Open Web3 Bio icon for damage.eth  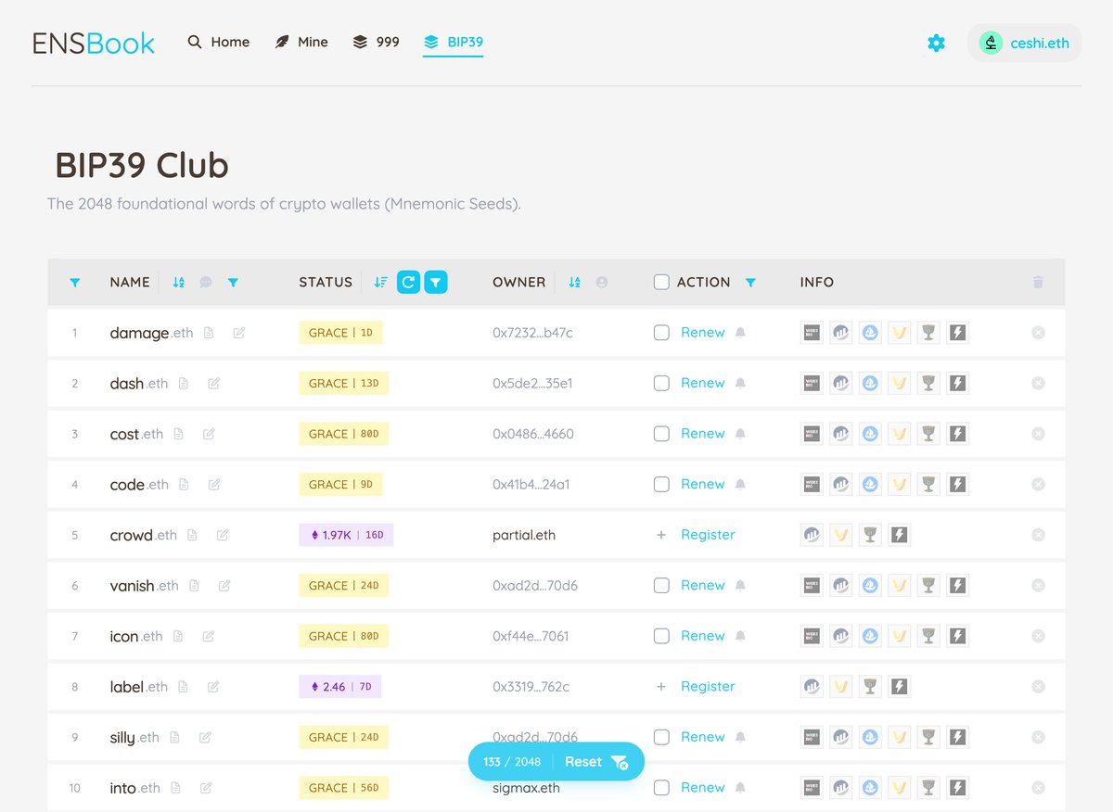pyautogui.click(x=812, y=332)
